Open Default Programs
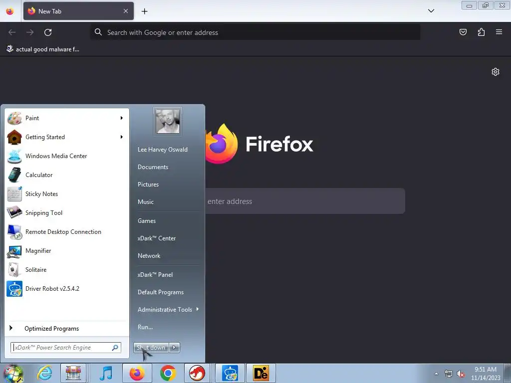Screen dimensions: 511x383 click(x=161, y=292)
